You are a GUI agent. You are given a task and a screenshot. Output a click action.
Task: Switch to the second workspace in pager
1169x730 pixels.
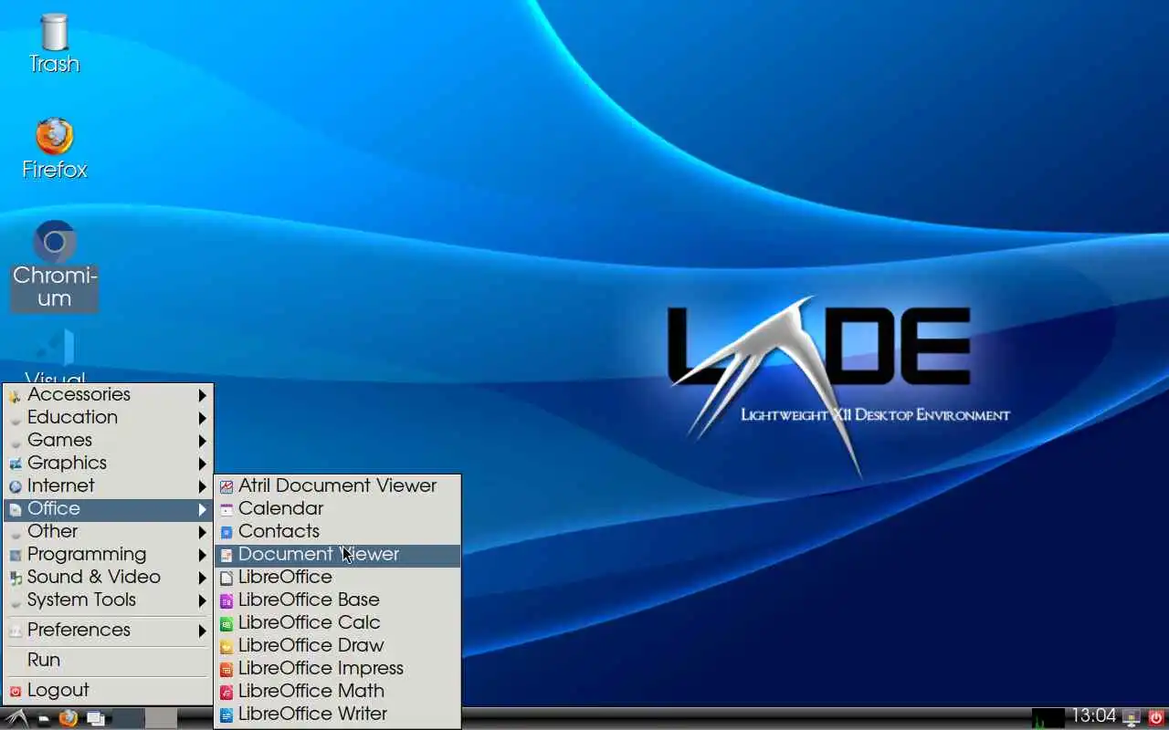pyautogui.click(x=161, y=718)
